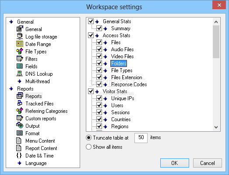
Task: Click the Filters notepad icon
Action: 20,59
